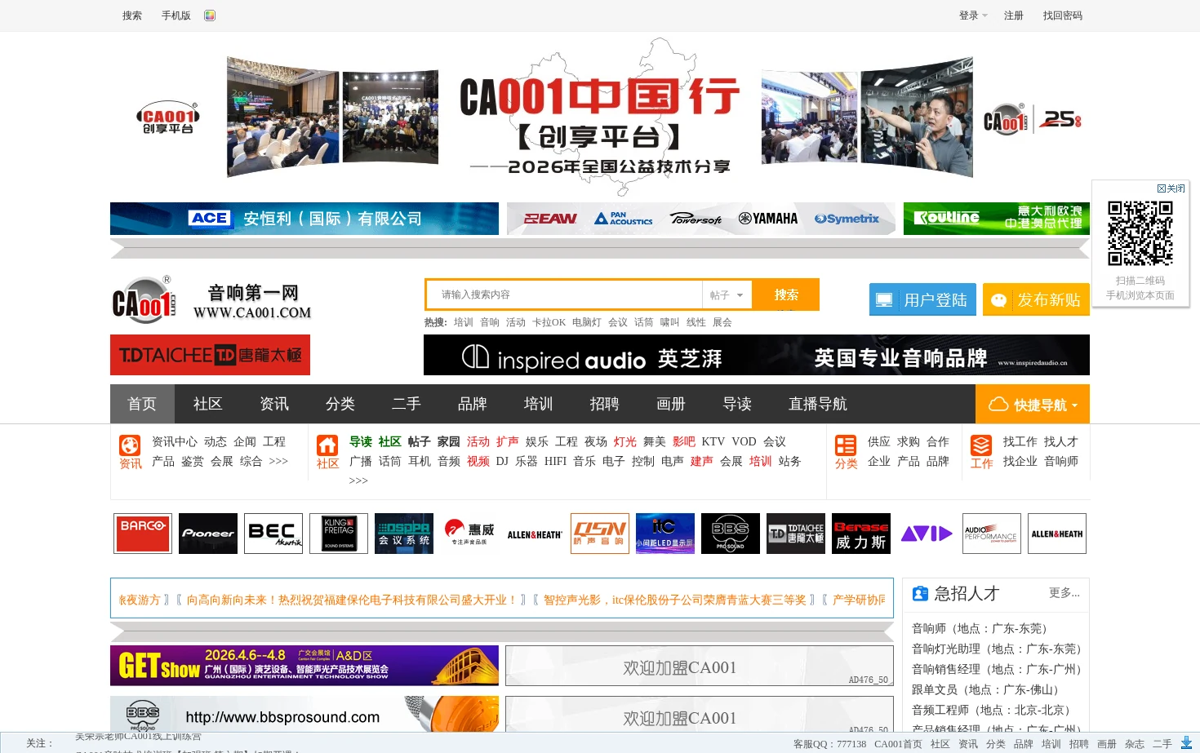
Task: Click the CA001 site logo beside 音响第一网
Action: tap(144, 300)
